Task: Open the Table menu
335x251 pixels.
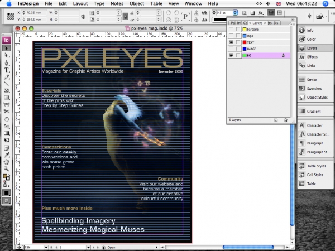Action: click(x=156, y=4)
